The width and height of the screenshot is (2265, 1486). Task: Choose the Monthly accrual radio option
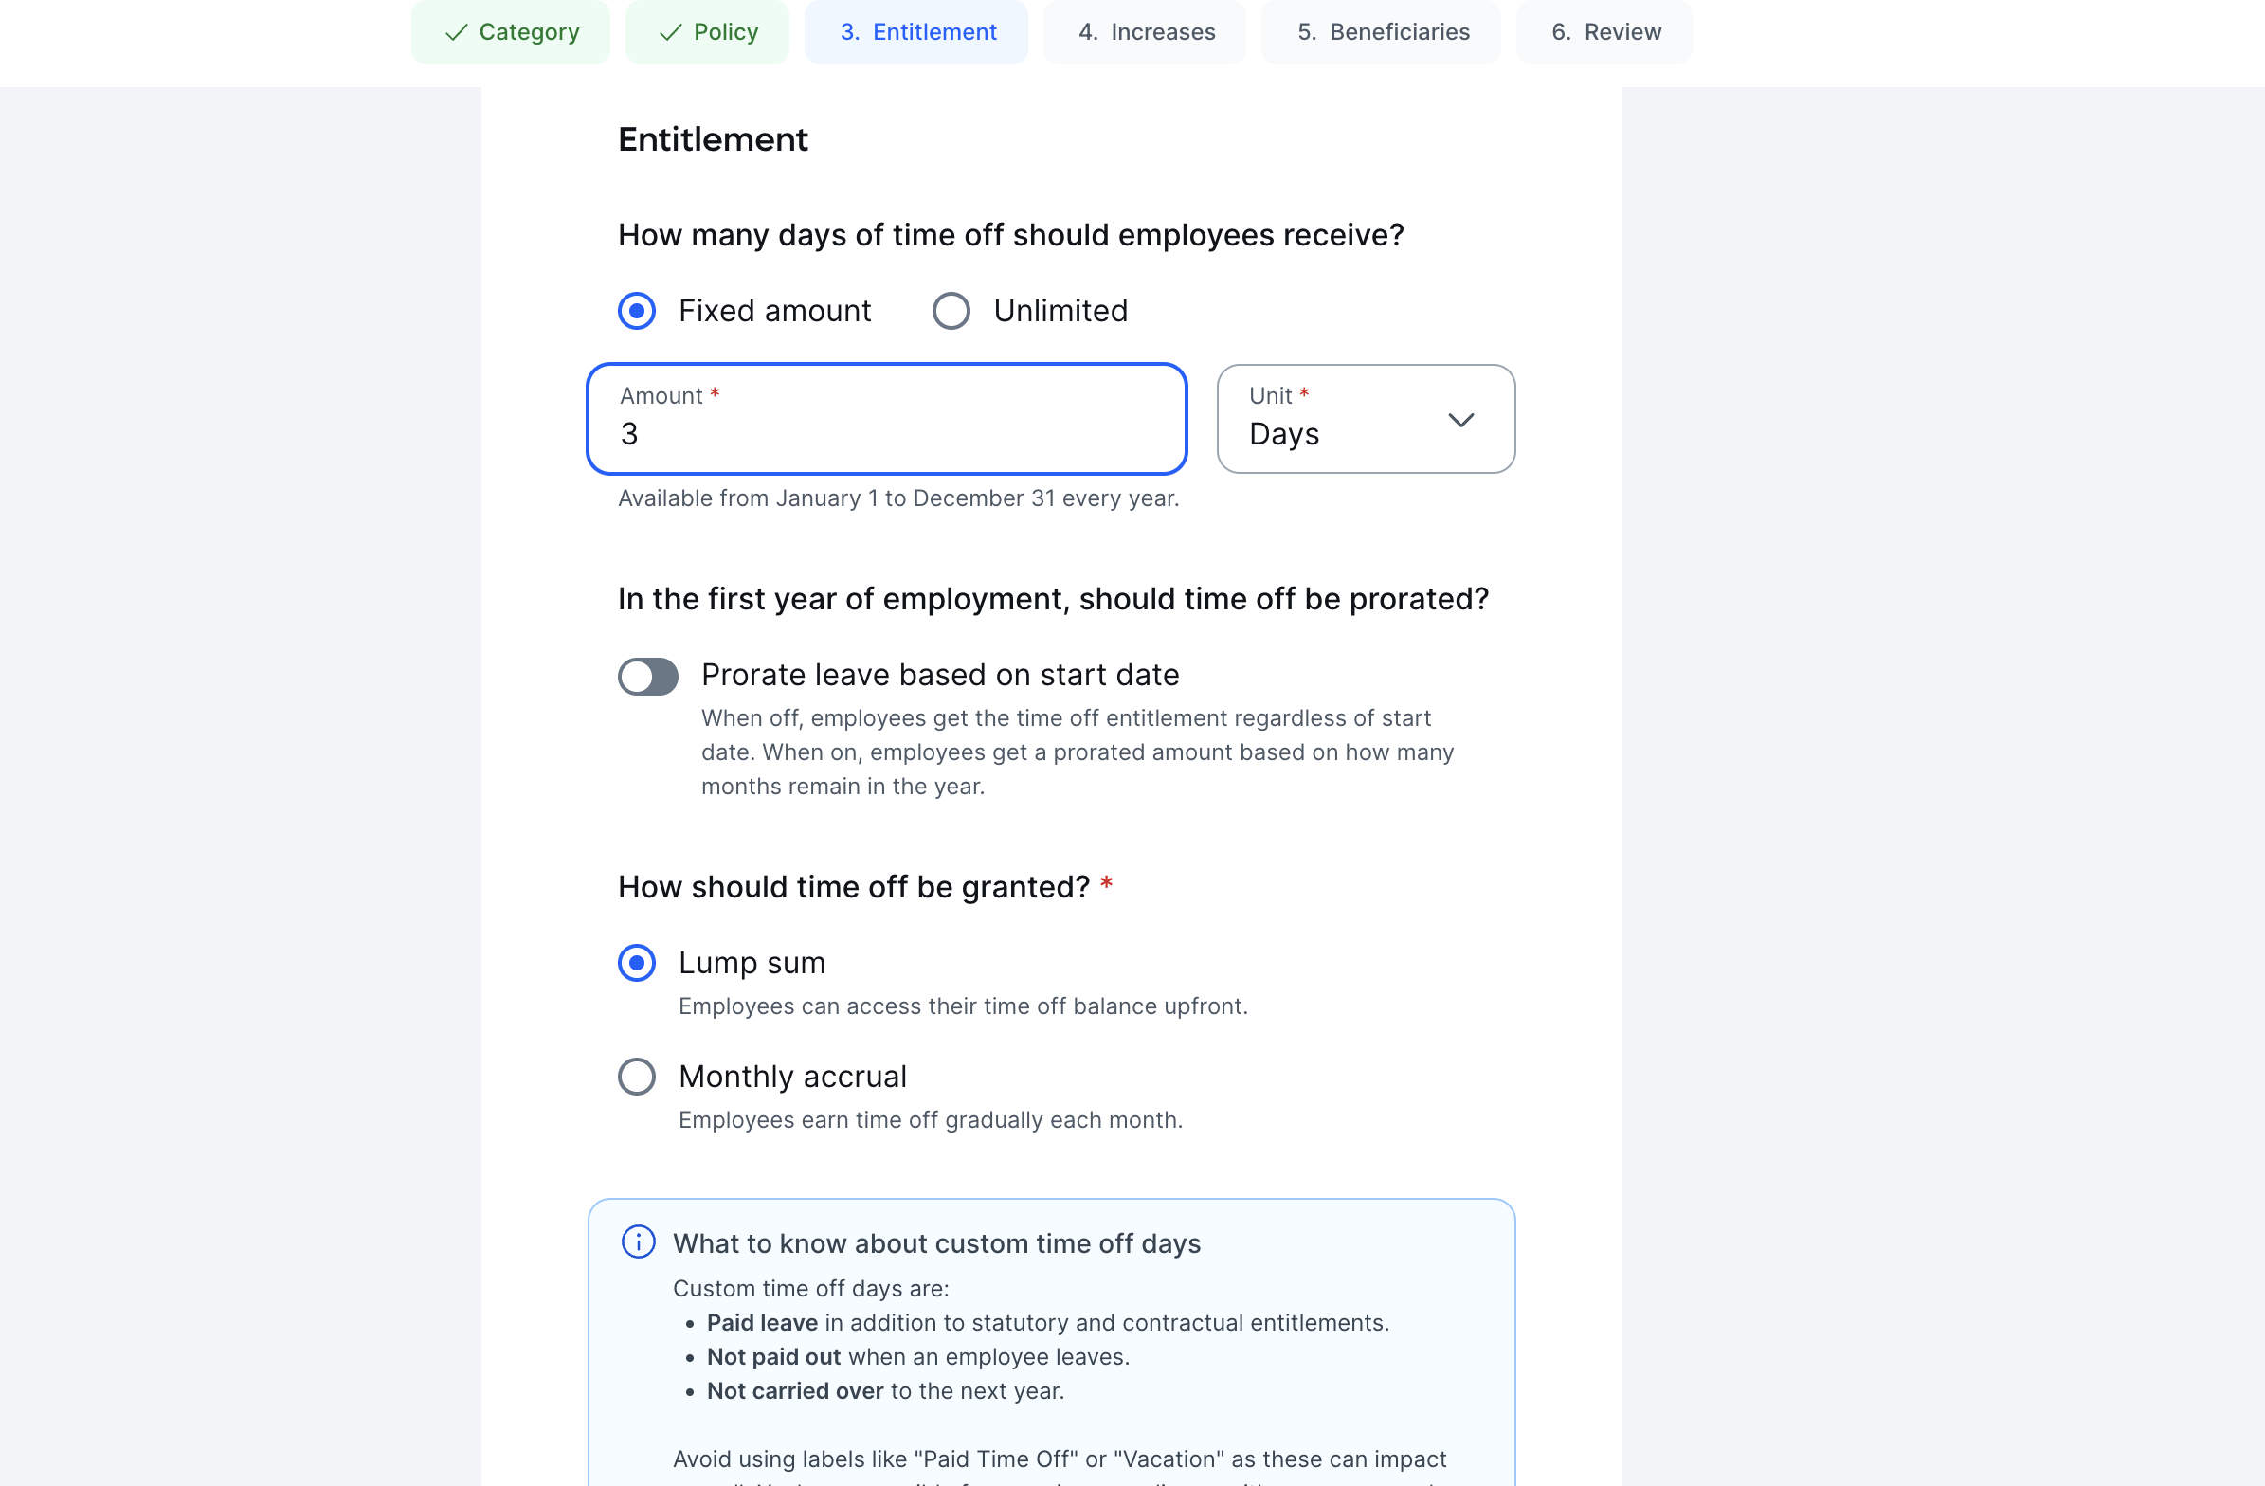tap(637, 1077)
